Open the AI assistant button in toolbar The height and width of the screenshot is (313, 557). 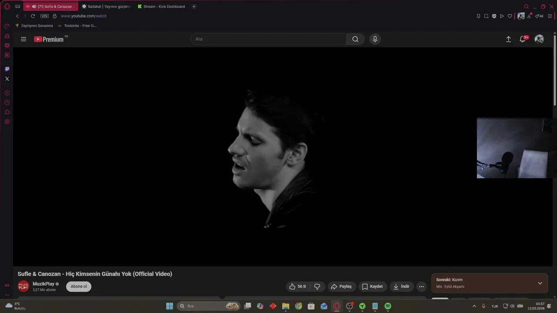(x=540, y=16)
